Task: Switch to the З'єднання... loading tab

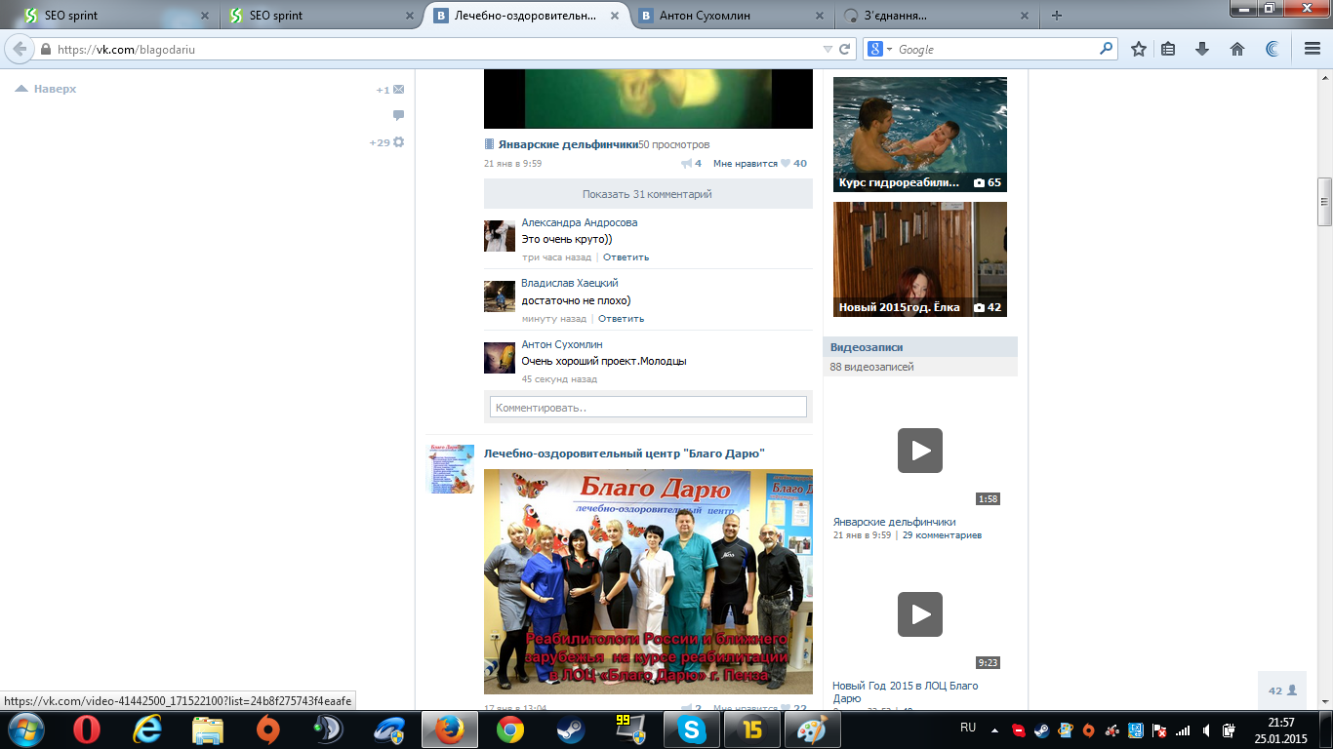Action: click(x=935, y=16)
